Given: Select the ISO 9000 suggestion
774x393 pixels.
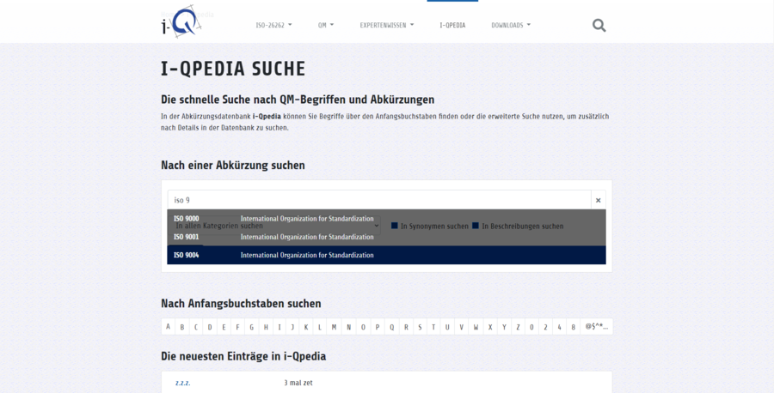Looking at the screenshot, I should [x=386, y=219].
